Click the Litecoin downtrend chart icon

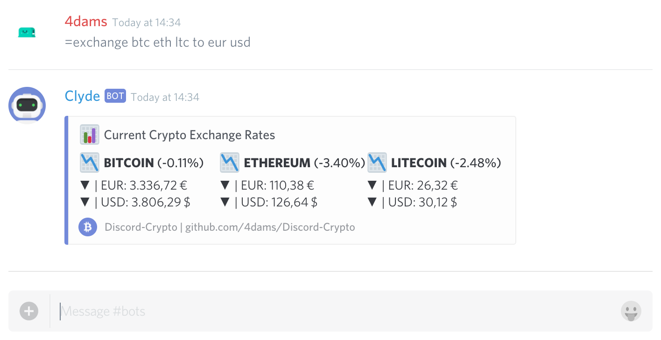[x=377, y=163]
